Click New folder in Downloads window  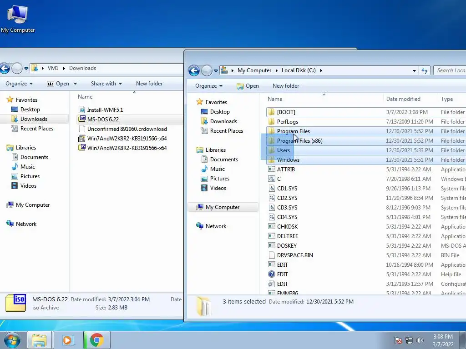[x=149, y=84]
